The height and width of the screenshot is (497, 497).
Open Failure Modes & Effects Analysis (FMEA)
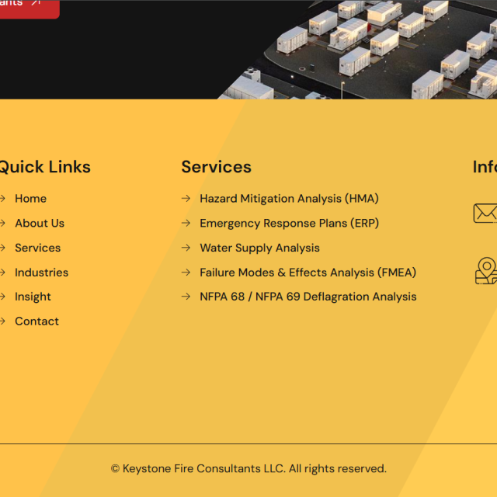[x=308, y=273]
